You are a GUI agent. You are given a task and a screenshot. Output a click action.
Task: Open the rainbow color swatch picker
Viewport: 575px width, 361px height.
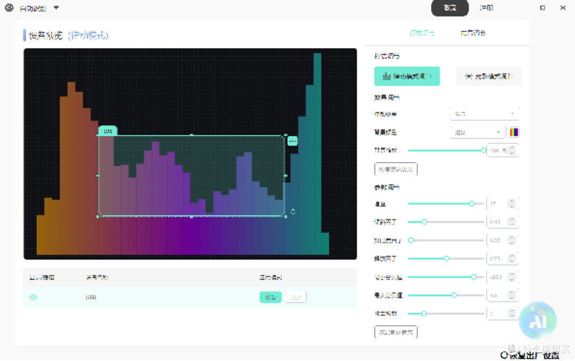(514, 133)
